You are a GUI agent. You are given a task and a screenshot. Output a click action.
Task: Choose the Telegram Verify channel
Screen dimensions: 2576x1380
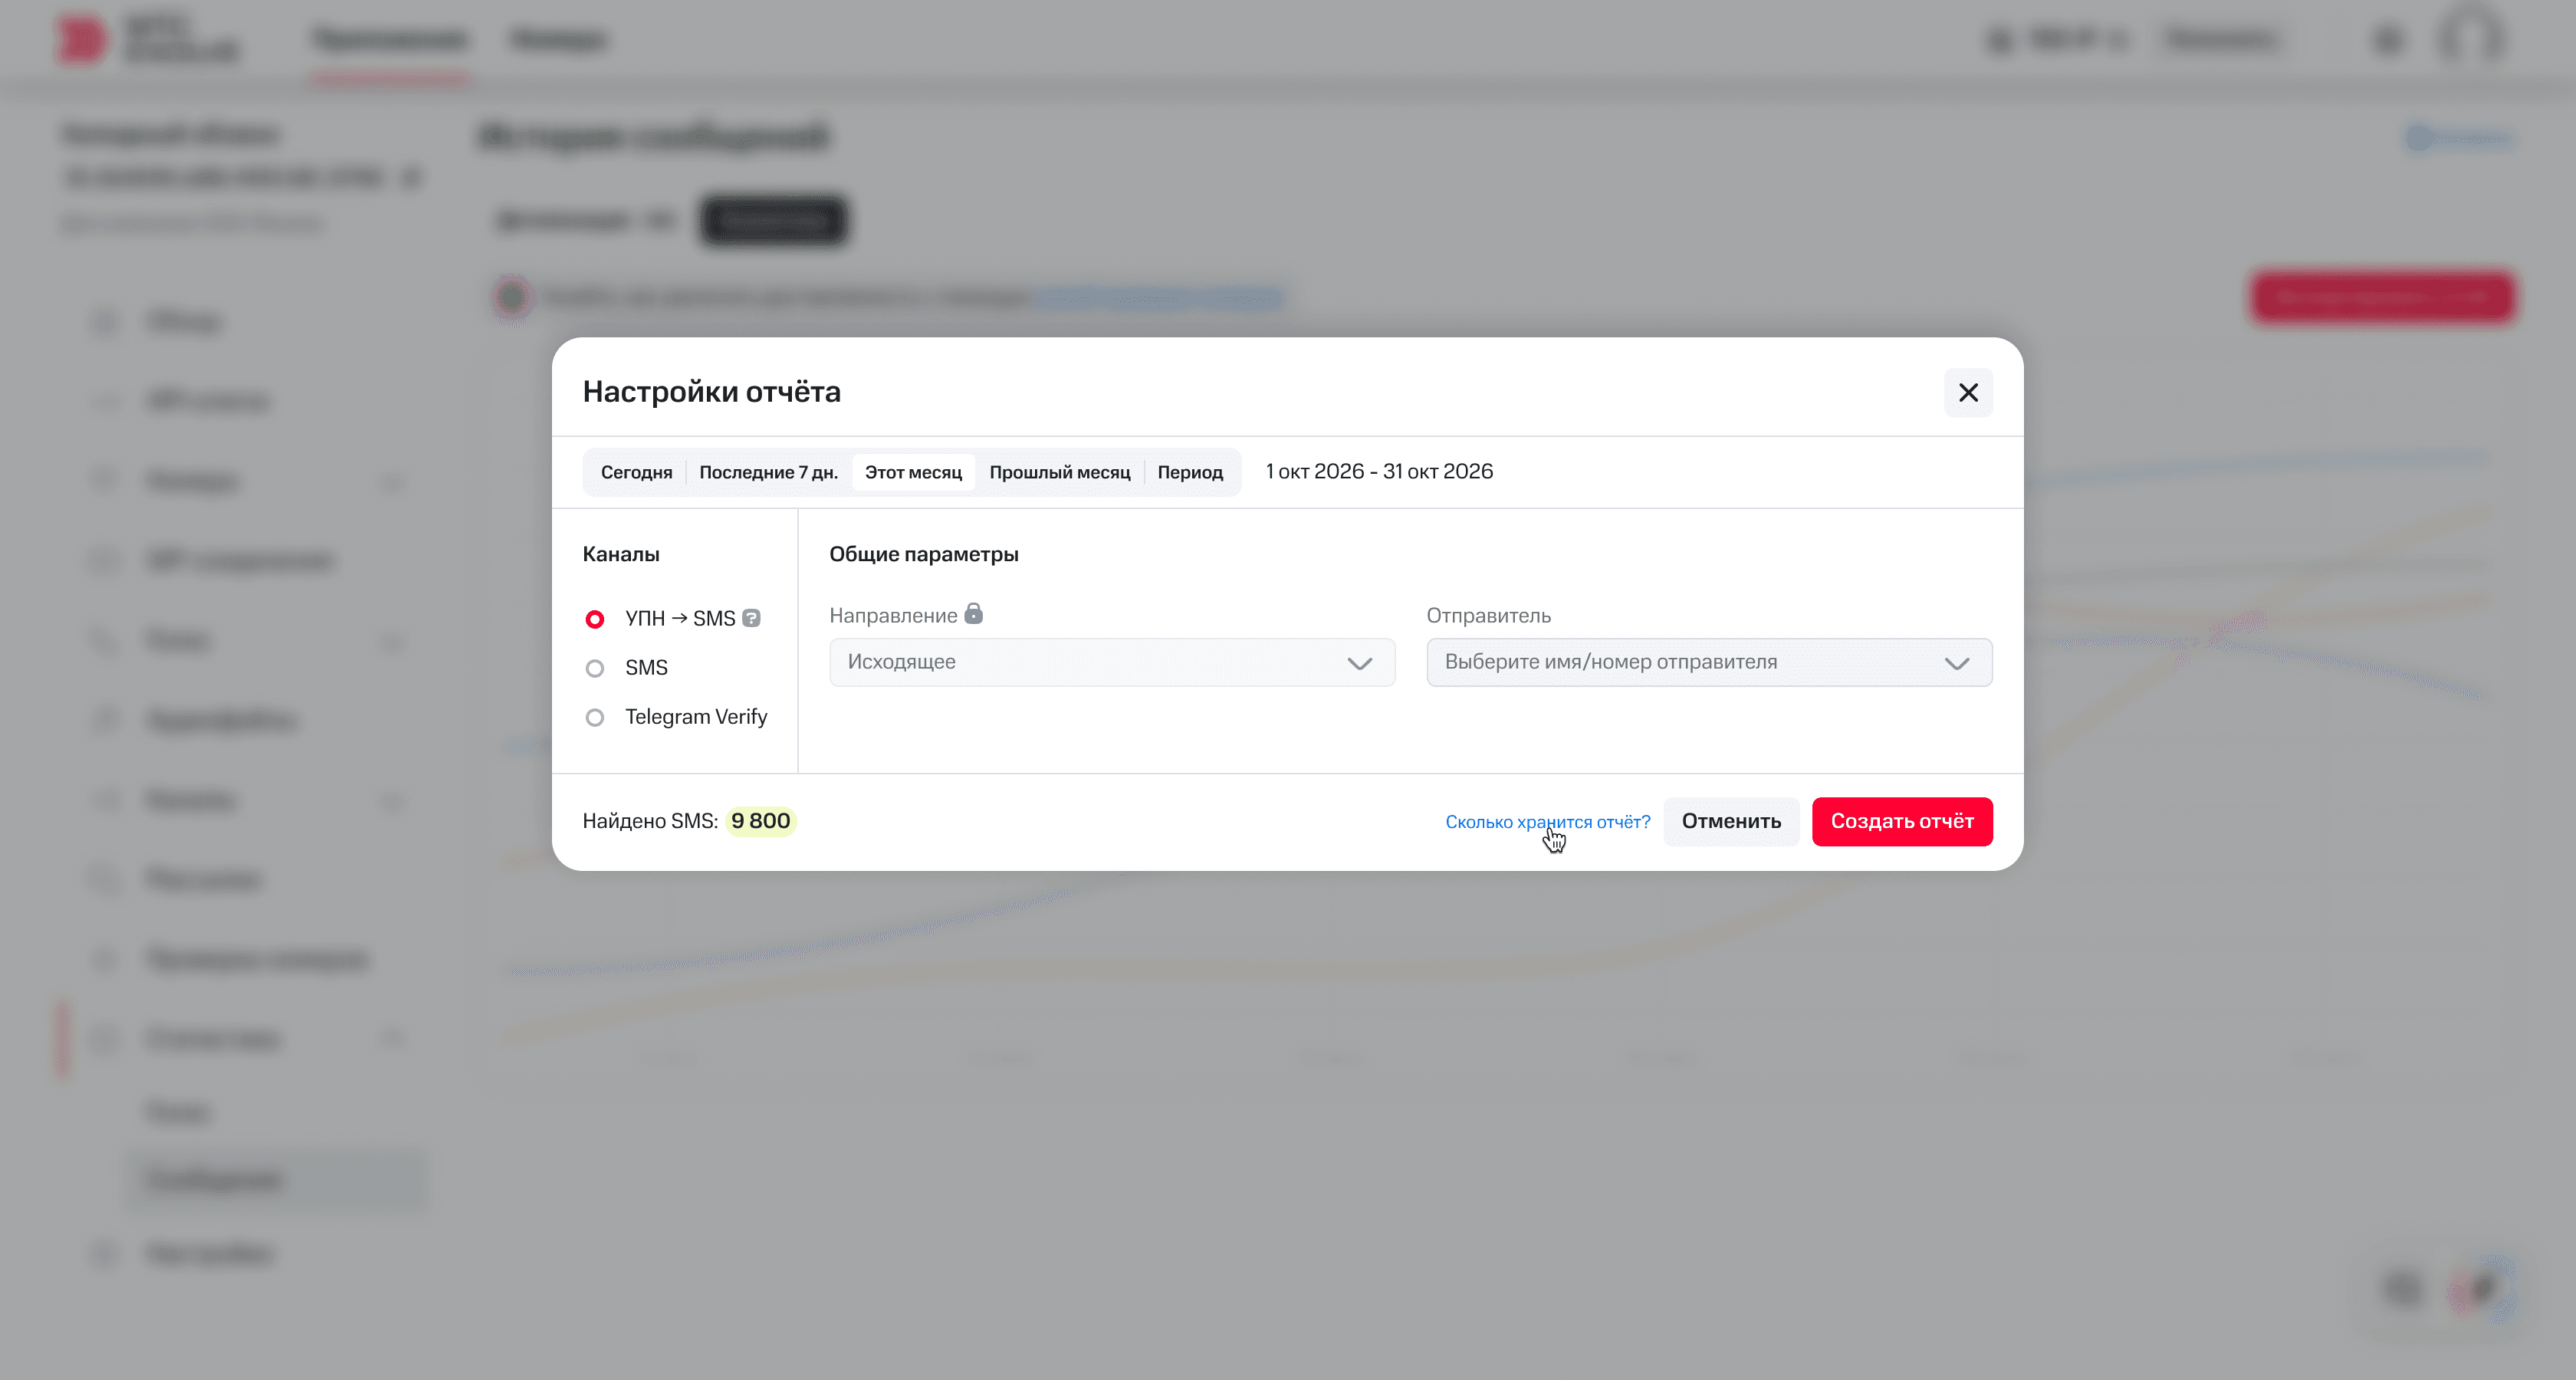pyautogui.click(x=594, y=717)
